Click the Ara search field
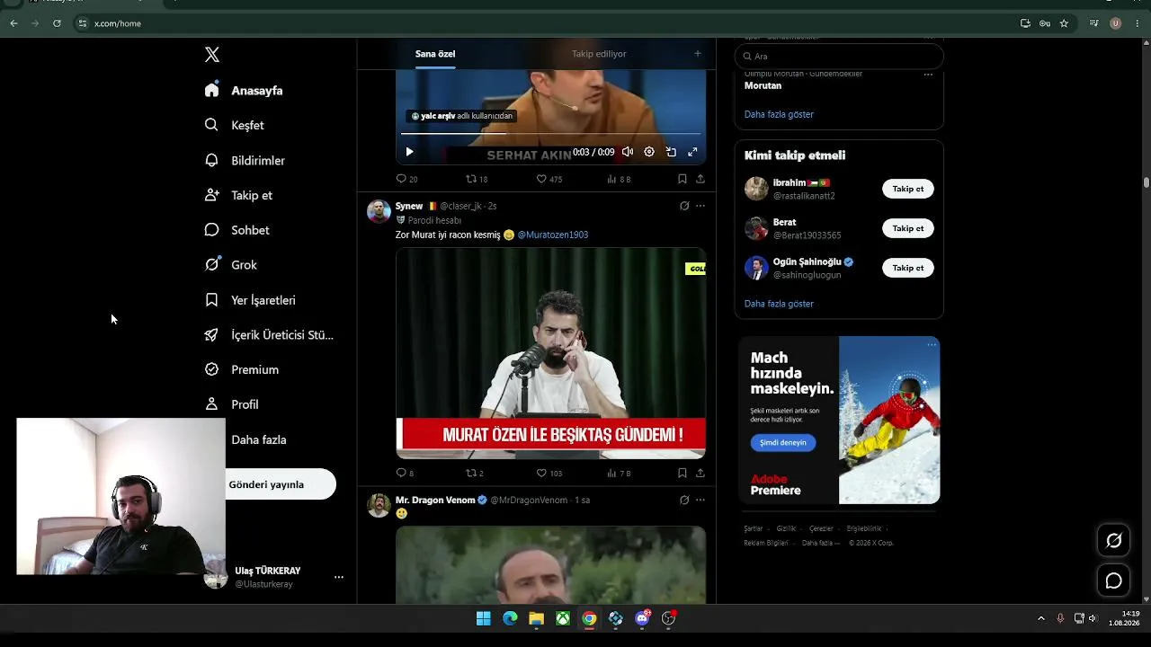This screenshot has width=1151, height=647. (839, 57)
